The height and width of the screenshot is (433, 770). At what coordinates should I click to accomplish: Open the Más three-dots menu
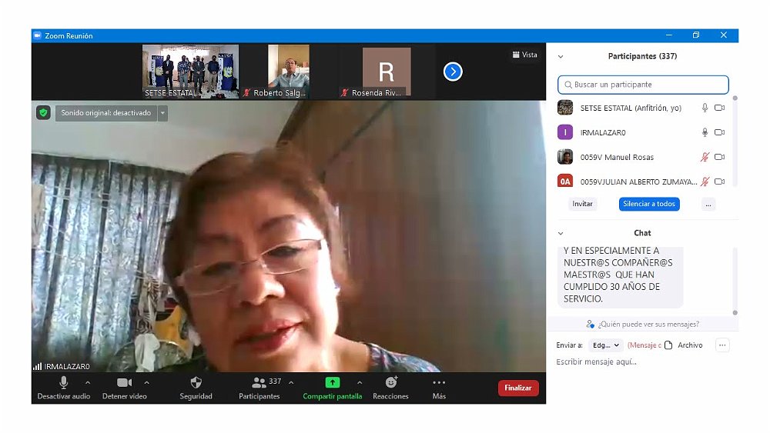pos(439,382)
